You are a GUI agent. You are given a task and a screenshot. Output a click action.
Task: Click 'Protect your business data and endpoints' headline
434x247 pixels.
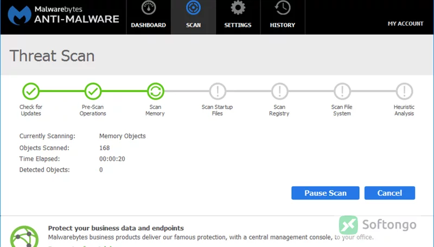116,228
